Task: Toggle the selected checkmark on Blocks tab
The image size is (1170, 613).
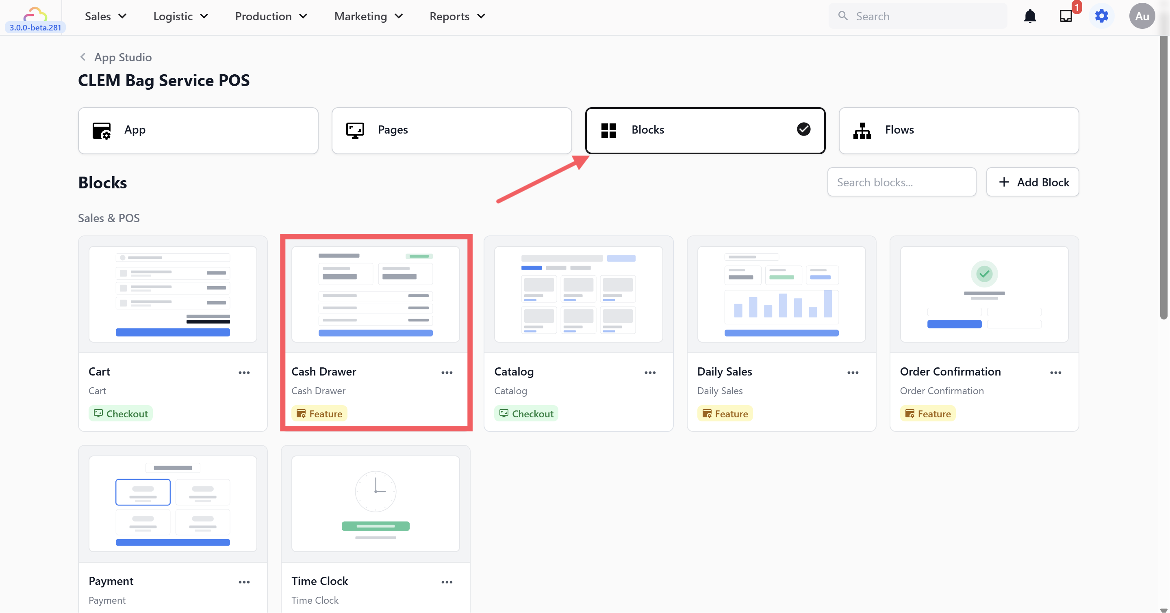Action: pyautogui.click(x=803, y=130)
